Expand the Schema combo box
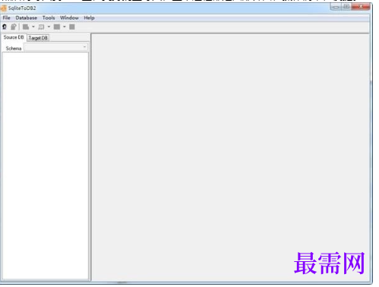The height and width of the screenshot is (287, 379). pyautogui.click(x=55, y=47)
